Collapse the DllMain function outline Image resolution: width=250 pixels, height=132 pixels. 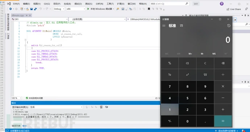(25, 40)
